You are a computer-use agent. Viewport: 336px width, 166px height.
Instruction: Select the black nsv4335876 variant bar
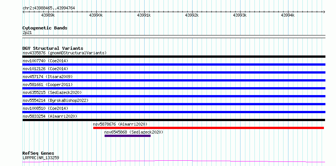click(174, 57)
